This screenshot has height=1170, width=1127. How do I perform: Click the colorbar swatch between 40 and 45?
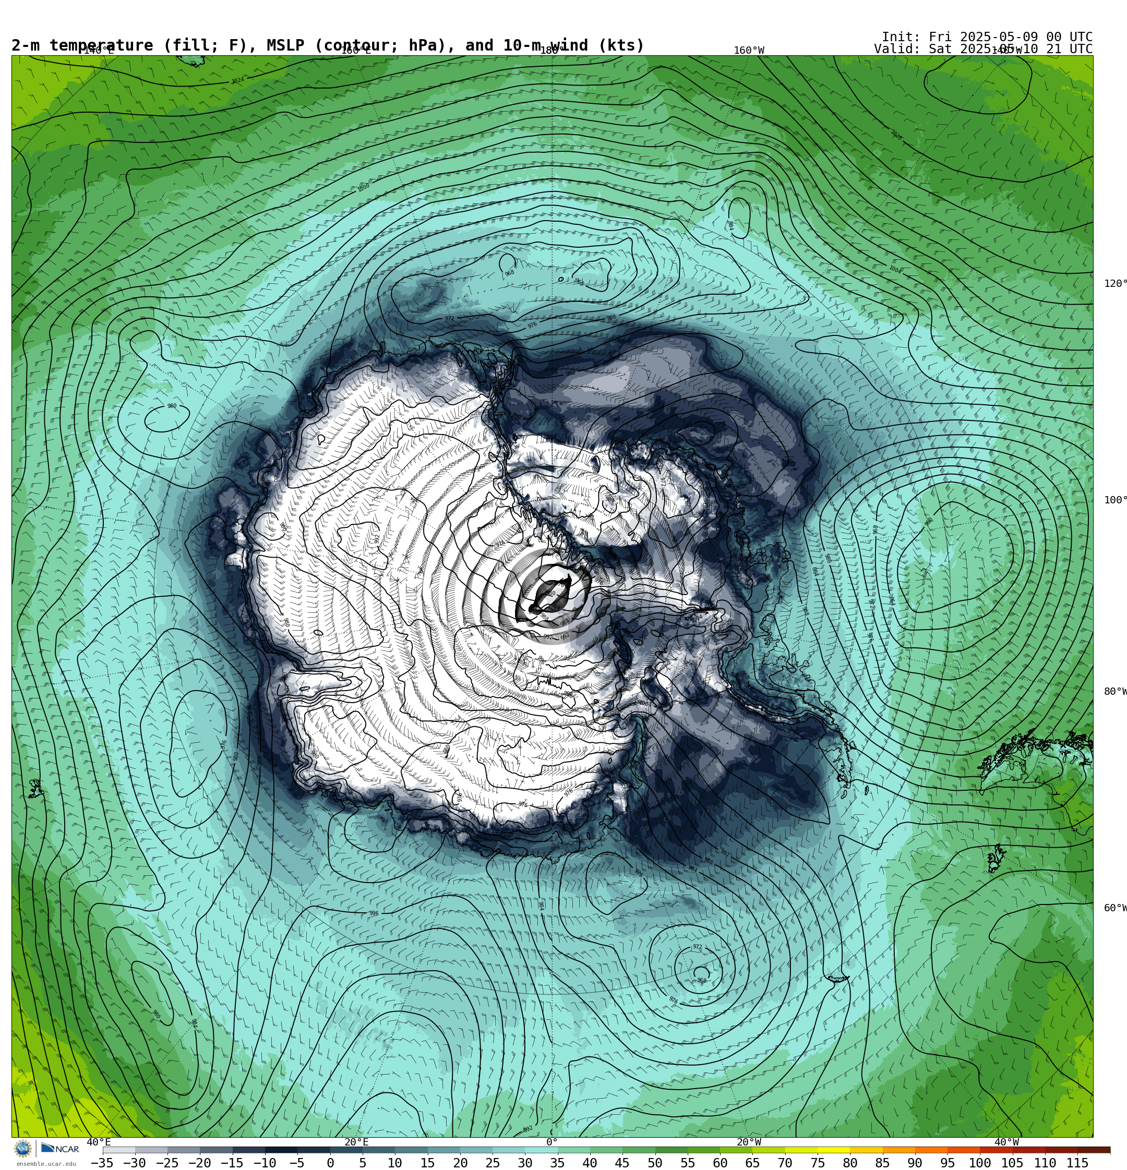606,1150
